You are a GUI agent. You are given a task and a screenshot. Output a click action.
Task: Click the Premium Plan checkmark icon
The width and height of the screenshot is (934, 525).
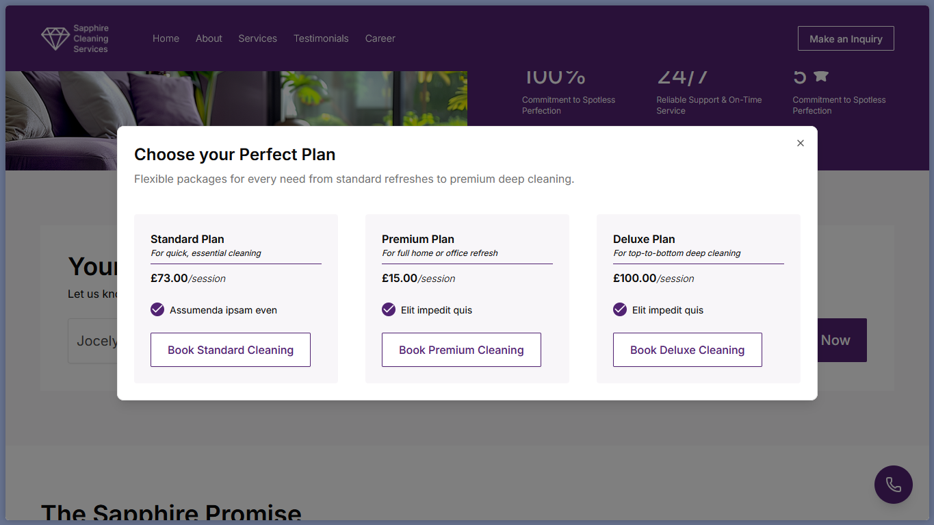[389, 310]
